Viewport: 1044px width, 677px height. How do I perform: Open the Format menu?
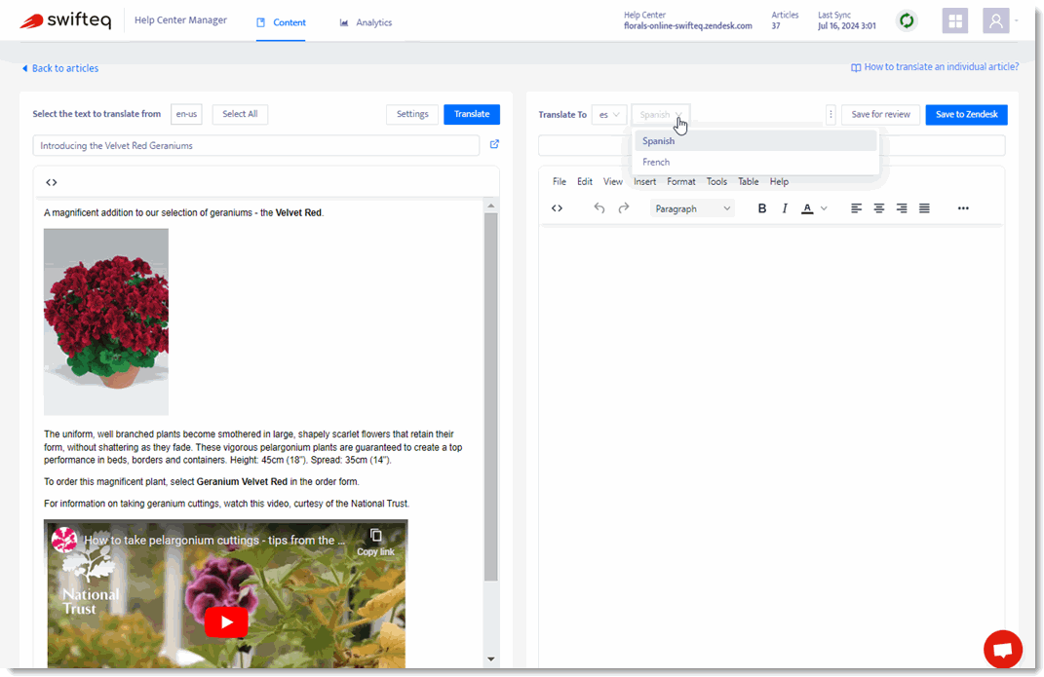(x=681, y=181)
